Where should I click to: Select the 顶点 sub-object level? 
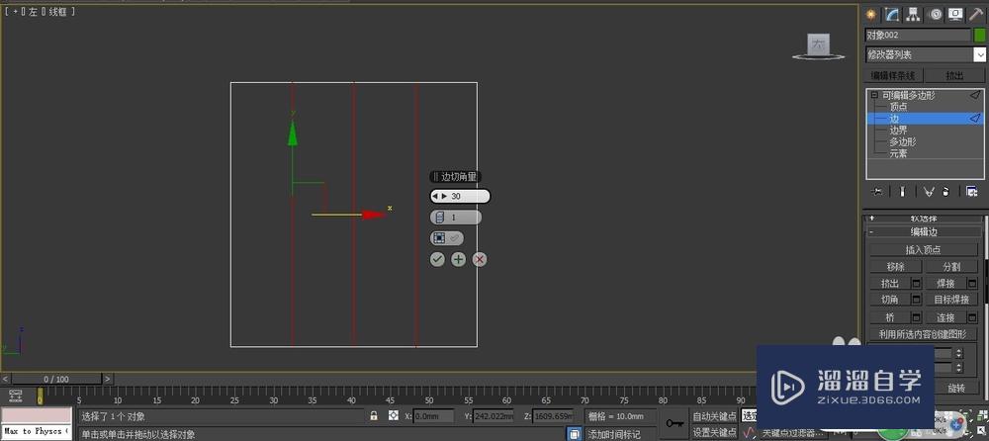pyautogui.click(x=898, y=107)
